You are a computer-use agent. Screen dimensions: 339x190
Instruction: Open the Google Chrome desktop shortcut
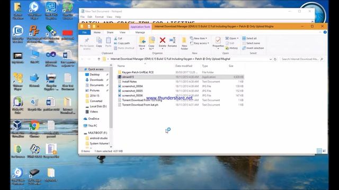click(x=34, y=129)
